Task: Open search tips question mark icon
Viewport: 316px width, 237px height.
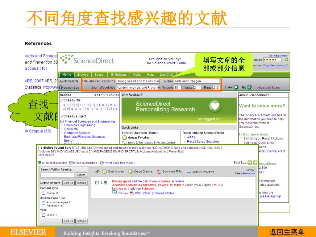Action: click(x=61, y=87)
